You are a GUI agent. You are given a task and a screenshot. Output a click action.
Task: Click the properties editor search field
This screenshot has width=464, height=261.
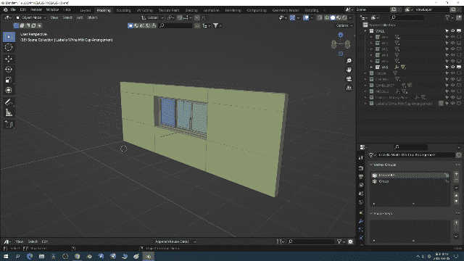tap(411, 147)
